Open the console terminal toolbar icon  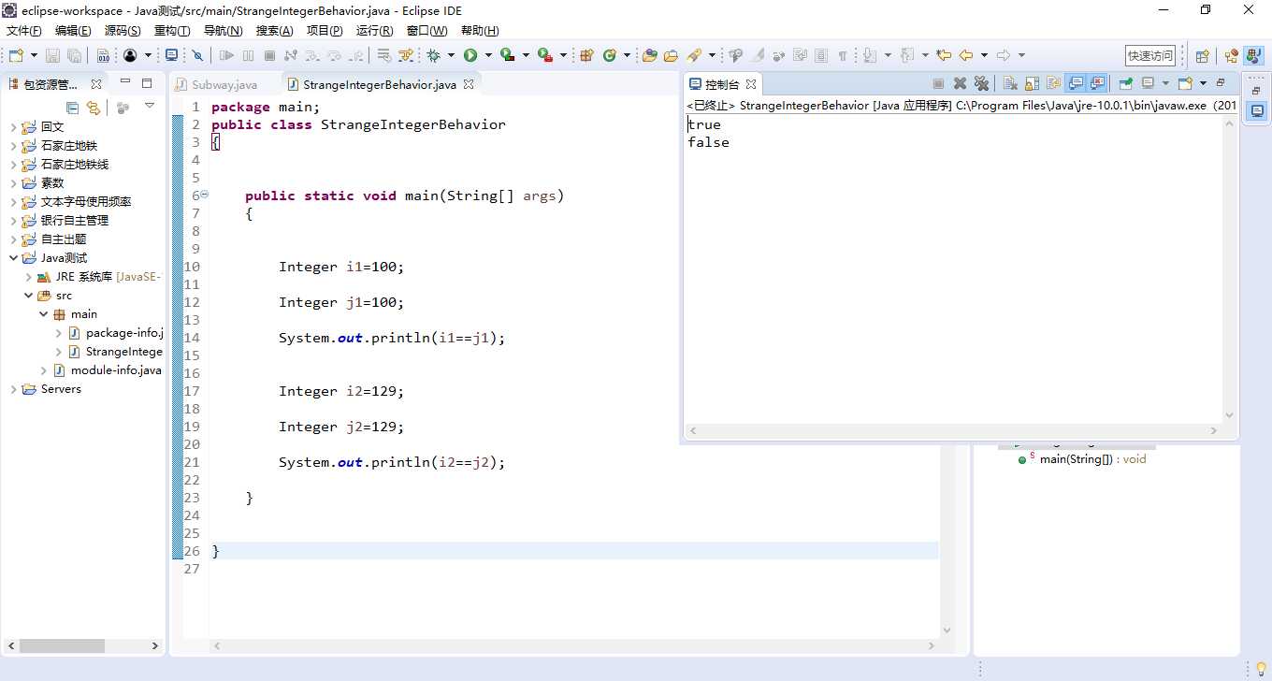(x=171, y=55)
